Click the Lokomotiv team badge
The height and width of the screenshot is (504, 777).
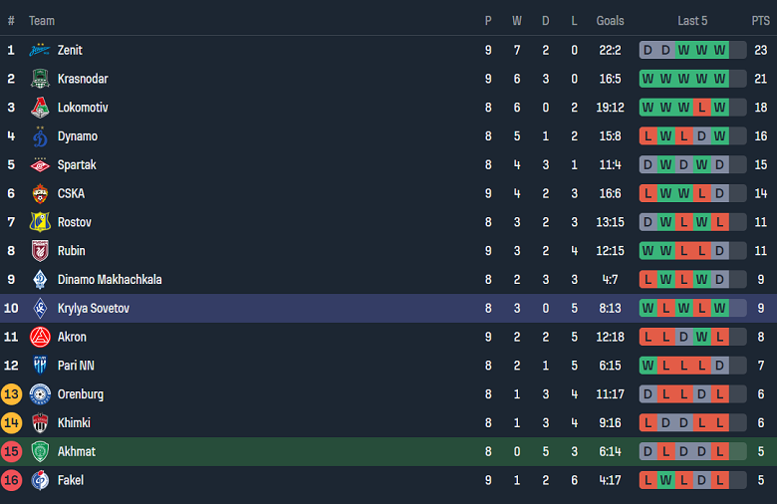point(40,108)
